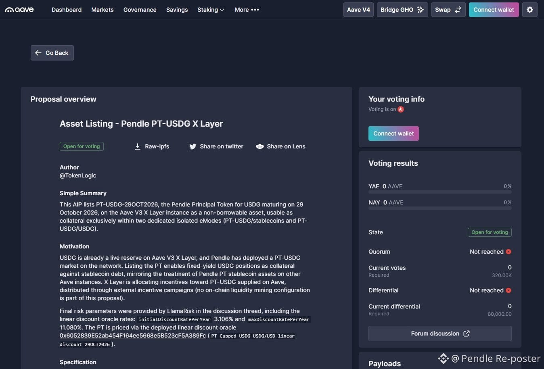Click the Lens share icon
Image resolution: width=544 pixels, height=369 pixels.
[x=260, y=146]
